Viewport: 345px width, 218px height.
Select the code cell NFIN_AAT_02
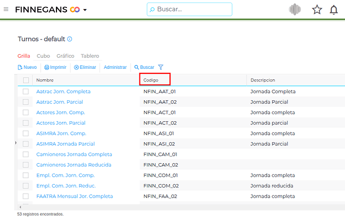pyautogui.click(x=160, y=102)
